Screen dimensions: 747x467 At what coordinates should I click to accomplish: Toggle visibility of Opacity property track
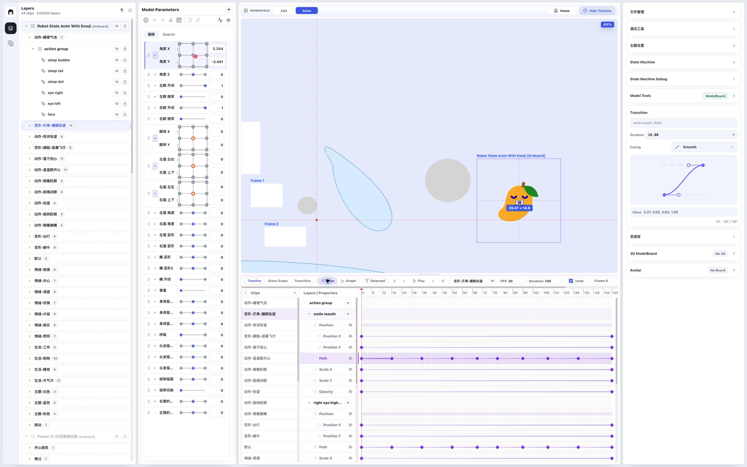pyautogui.click(x=350, y=392)
